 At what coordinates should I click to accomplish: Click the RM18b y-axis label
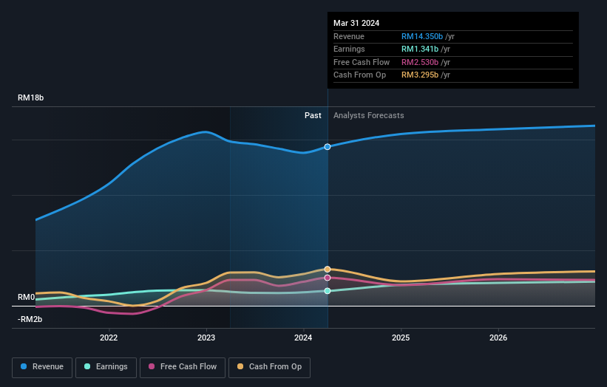click(30, 97)
